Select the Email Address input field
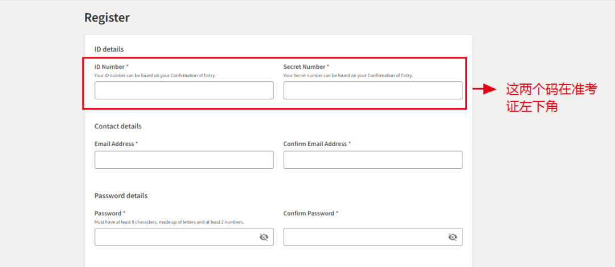Screen dimensions: 615x267 183,160
